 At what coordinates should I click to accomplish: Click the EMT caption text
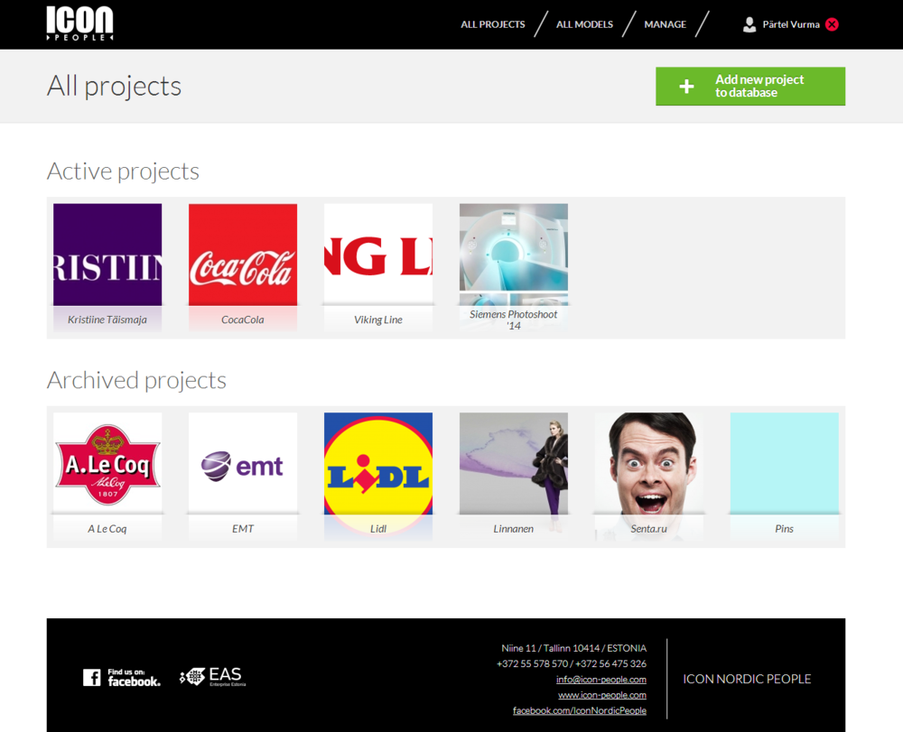point(242,529)
